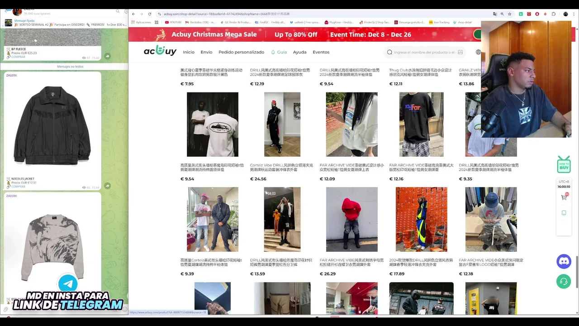The image size is (579, 326).
Task: Open the FindQC bookmark
Action: click(270, 22)
